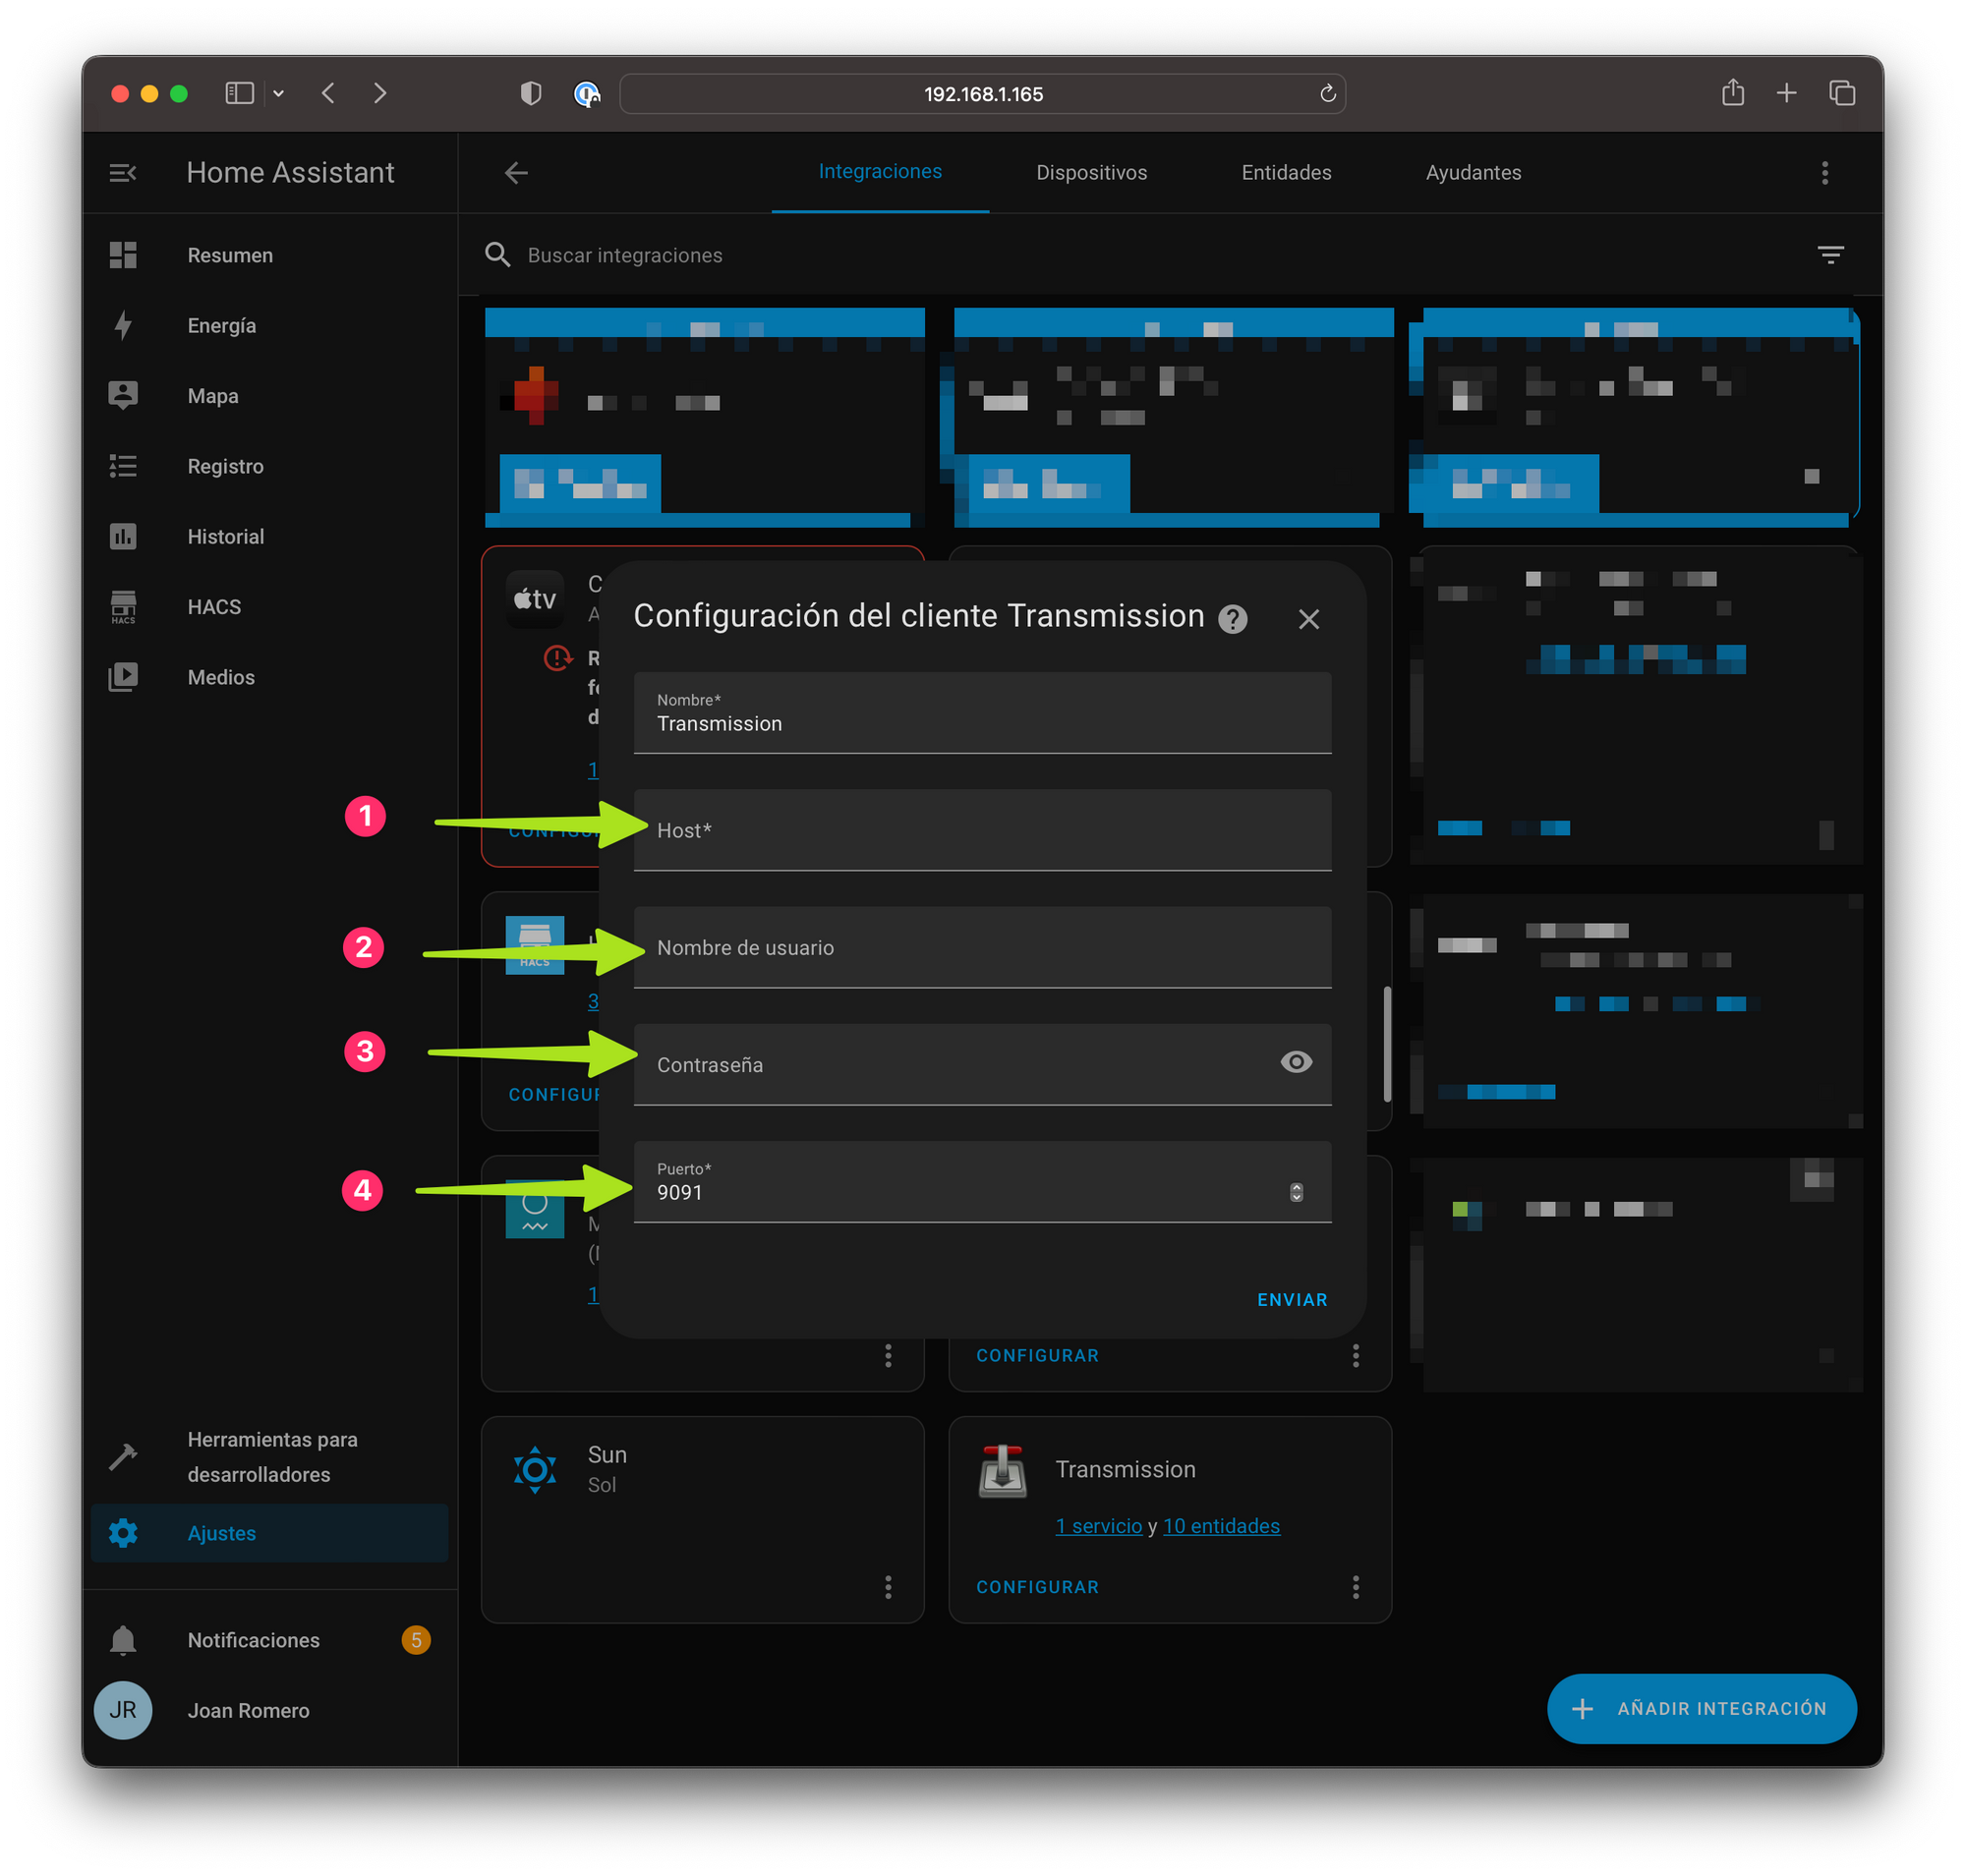
Task: Open the JR user avatar
Action: coord(122,1710)
